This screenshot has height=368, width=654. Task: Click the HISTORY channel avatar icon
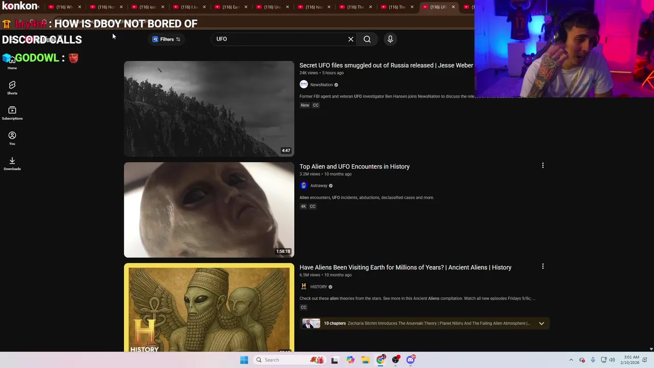(303, 287)
